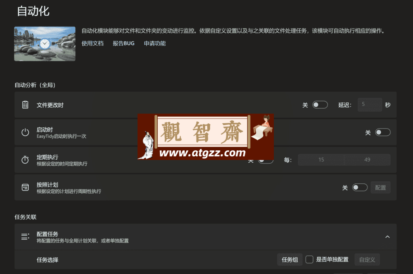The height and width of the screenshot is (274, 413).
Task: Open the 报告BUG link
Action: 123,44
